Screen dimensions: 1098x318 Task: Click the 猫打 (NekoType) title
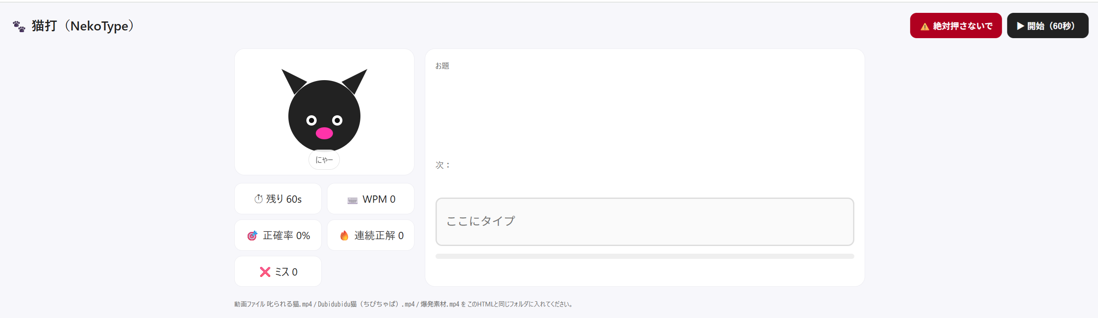(x=82, y=26)
